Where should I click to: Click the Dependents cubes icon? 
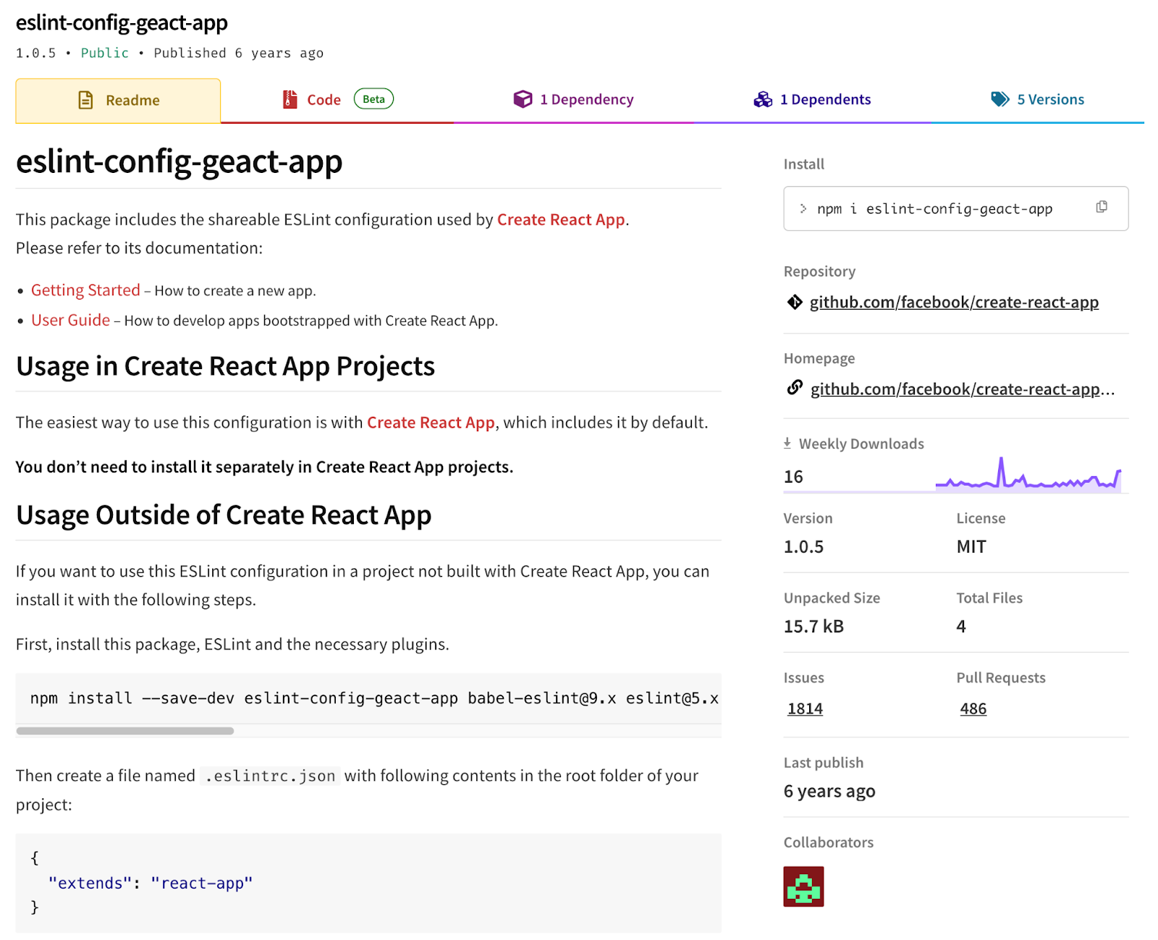coord(763,99)
